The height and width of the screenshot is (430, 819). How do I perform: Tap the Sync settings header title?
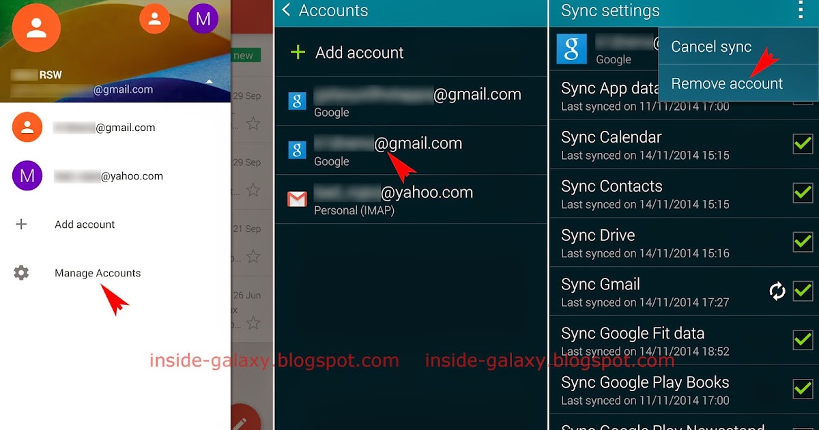pos(610,10)
